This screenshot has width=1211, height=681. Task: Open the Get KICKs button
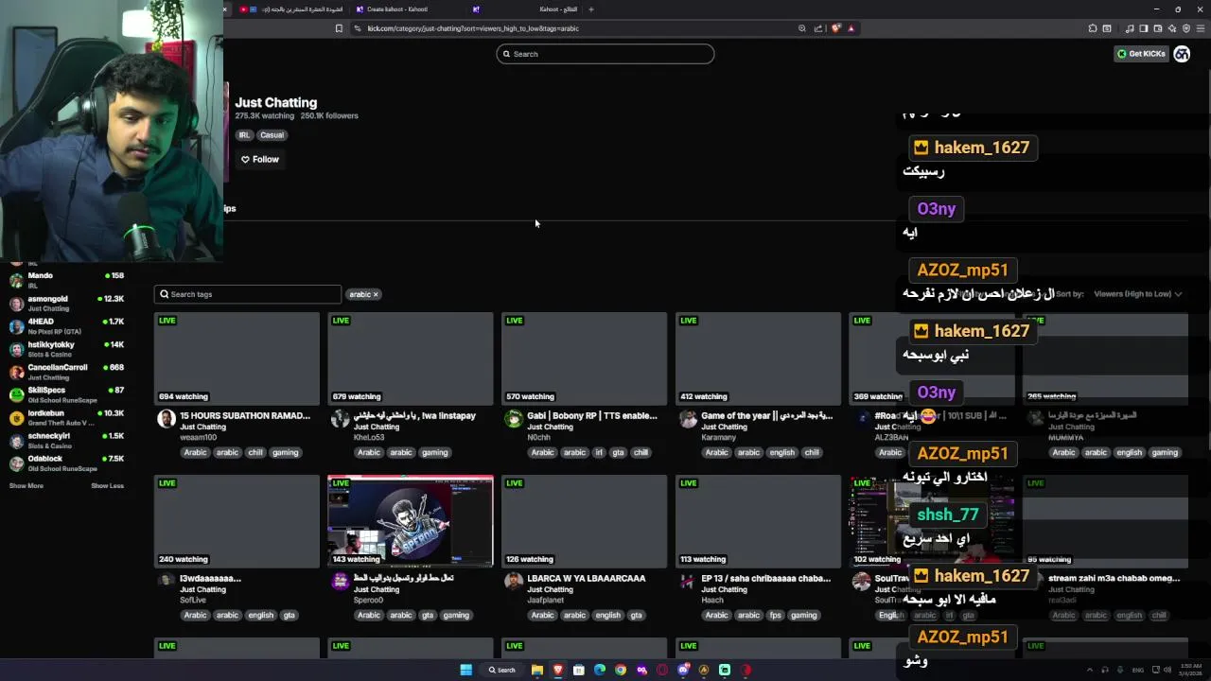coord(1141,54)
